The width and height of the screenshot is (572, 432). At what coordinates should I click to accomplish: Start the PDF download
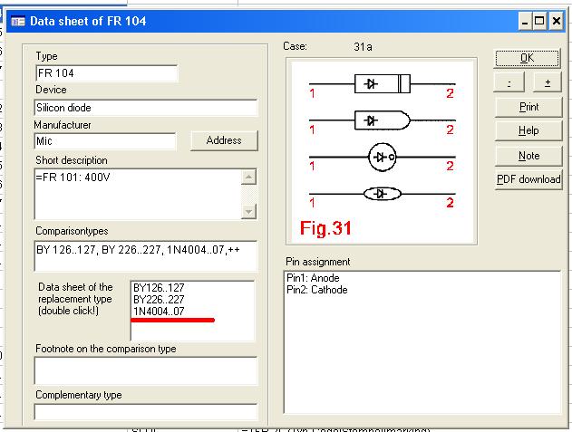click(528, 179)
